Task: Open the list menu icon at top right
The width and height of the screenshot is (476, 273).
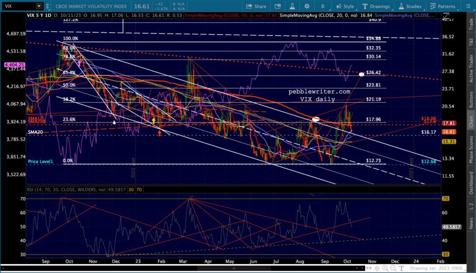Action: coord(469,7)
